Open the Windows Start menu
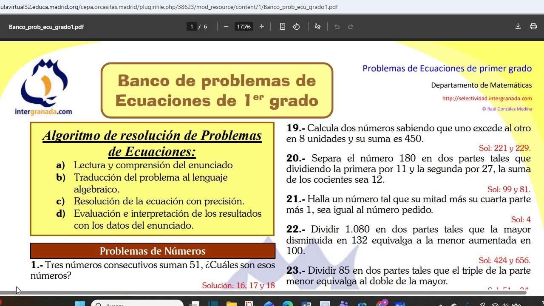The image size is (544, 306). 80,303
